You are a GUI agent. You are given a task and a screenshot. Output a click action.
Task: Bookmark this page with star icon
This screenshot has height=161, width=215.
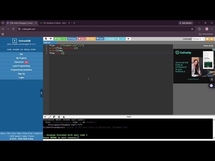(x=192, y=29)
